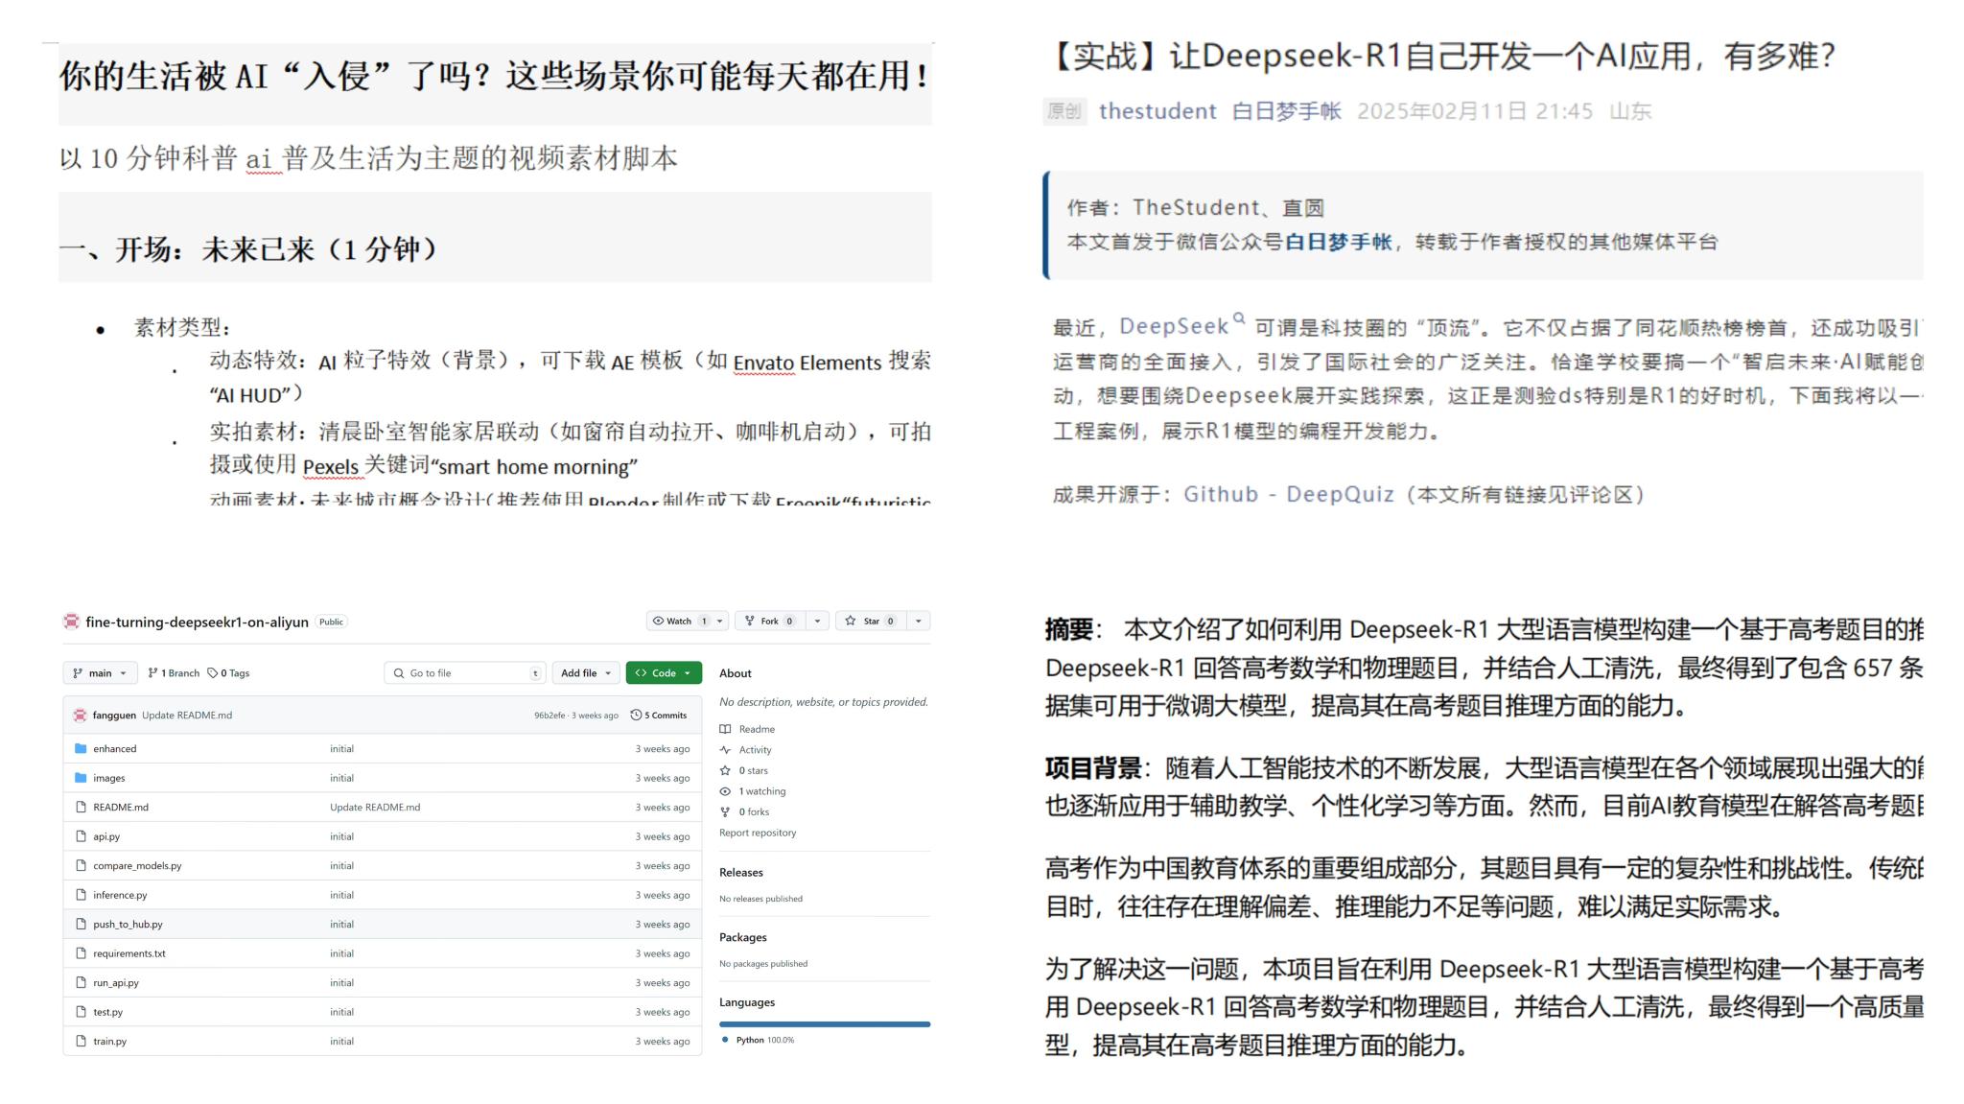This screenshot has height=1104, width=1964.
Task: View the 1 Branch link
Action: coord(174,673)
